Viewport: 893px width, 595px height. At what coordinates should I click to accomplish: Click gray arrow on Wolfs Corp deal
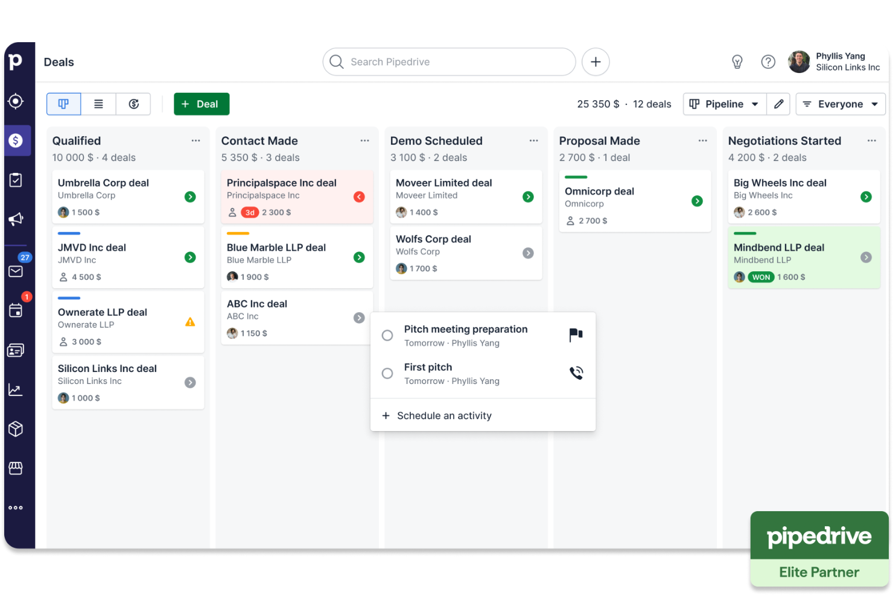coord(528,253)
